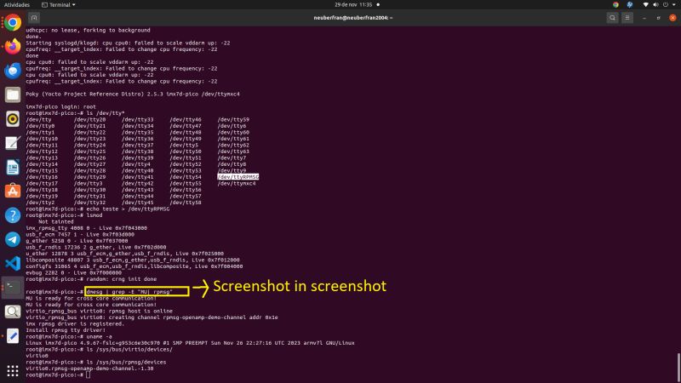Image resolution: width=681 pixels, height=383 pixels.
Task: Click the 'udhcpc: no lease' line
Action: [x=88, y=30]
